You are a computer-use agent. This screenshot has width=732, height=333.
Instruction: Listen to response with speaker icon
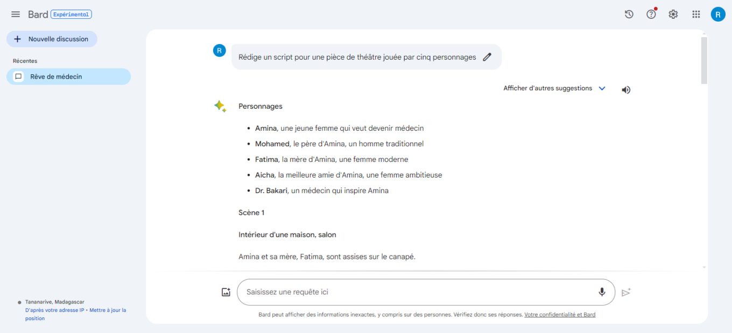(x=626, y=90)
